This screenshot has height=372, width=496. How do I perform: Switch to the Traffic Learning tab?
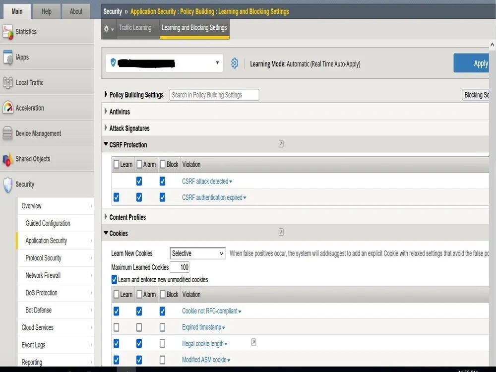[136, 28]
